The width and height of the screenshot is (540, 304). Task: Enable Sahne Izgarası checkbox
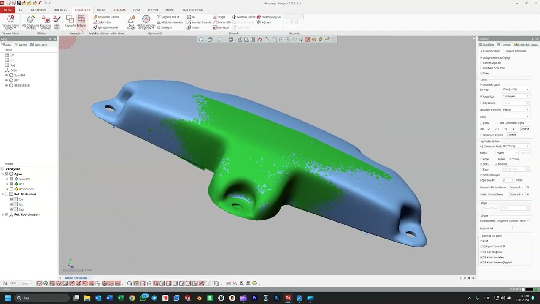coord(481,62)
